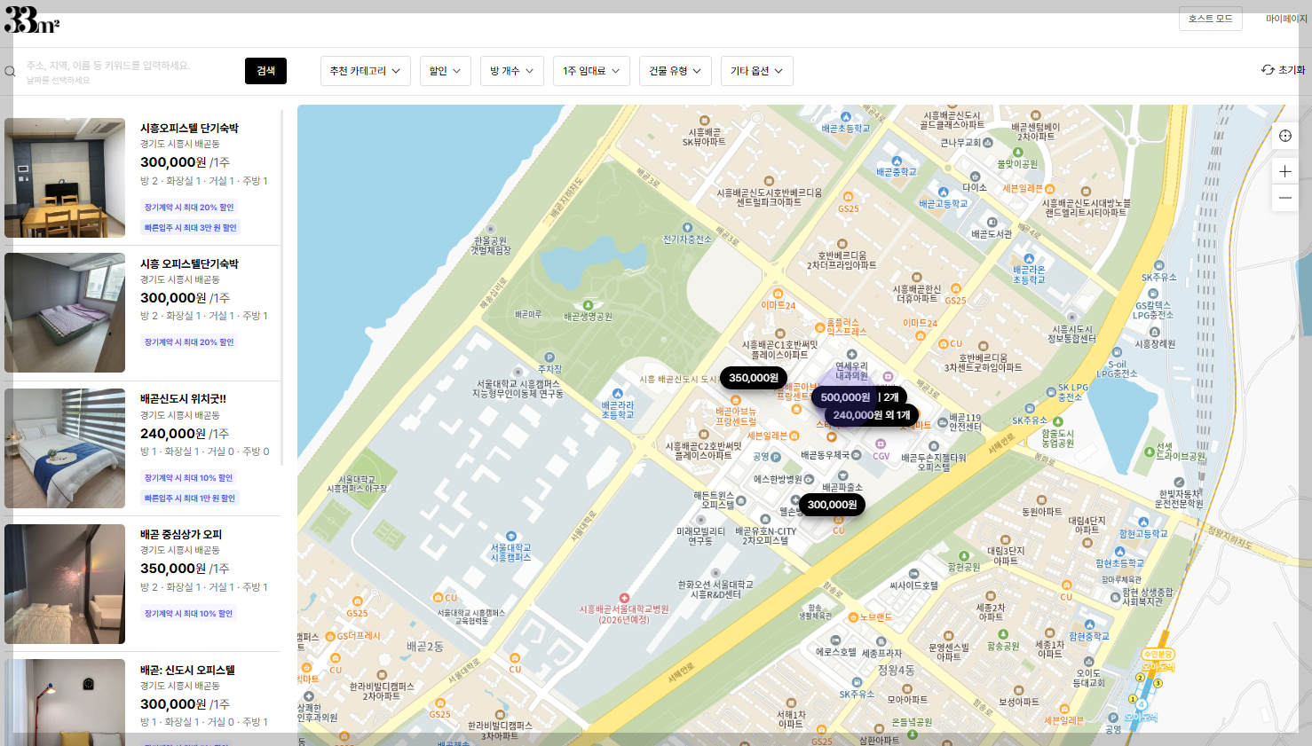Click the 전기차충전소 charging station pin
1312x746 pixels.
tap(687, 228)
